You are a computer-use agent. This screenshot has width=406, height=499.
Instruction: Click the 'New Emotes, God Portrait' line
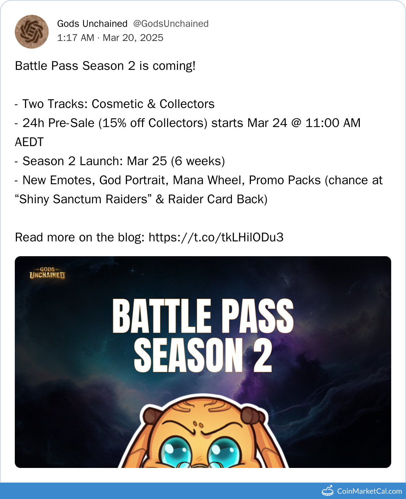click(199, 180)
